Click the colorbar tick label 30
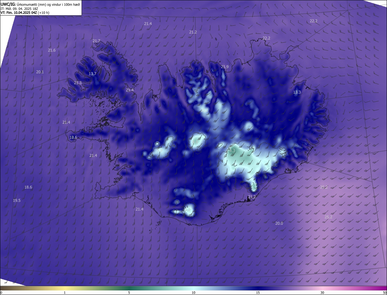Viewport: 387px width, 295px height. pos(322,293)
